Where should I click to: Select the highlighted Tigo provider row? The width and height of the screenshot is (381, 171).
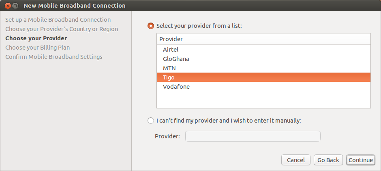pos(263,77)
